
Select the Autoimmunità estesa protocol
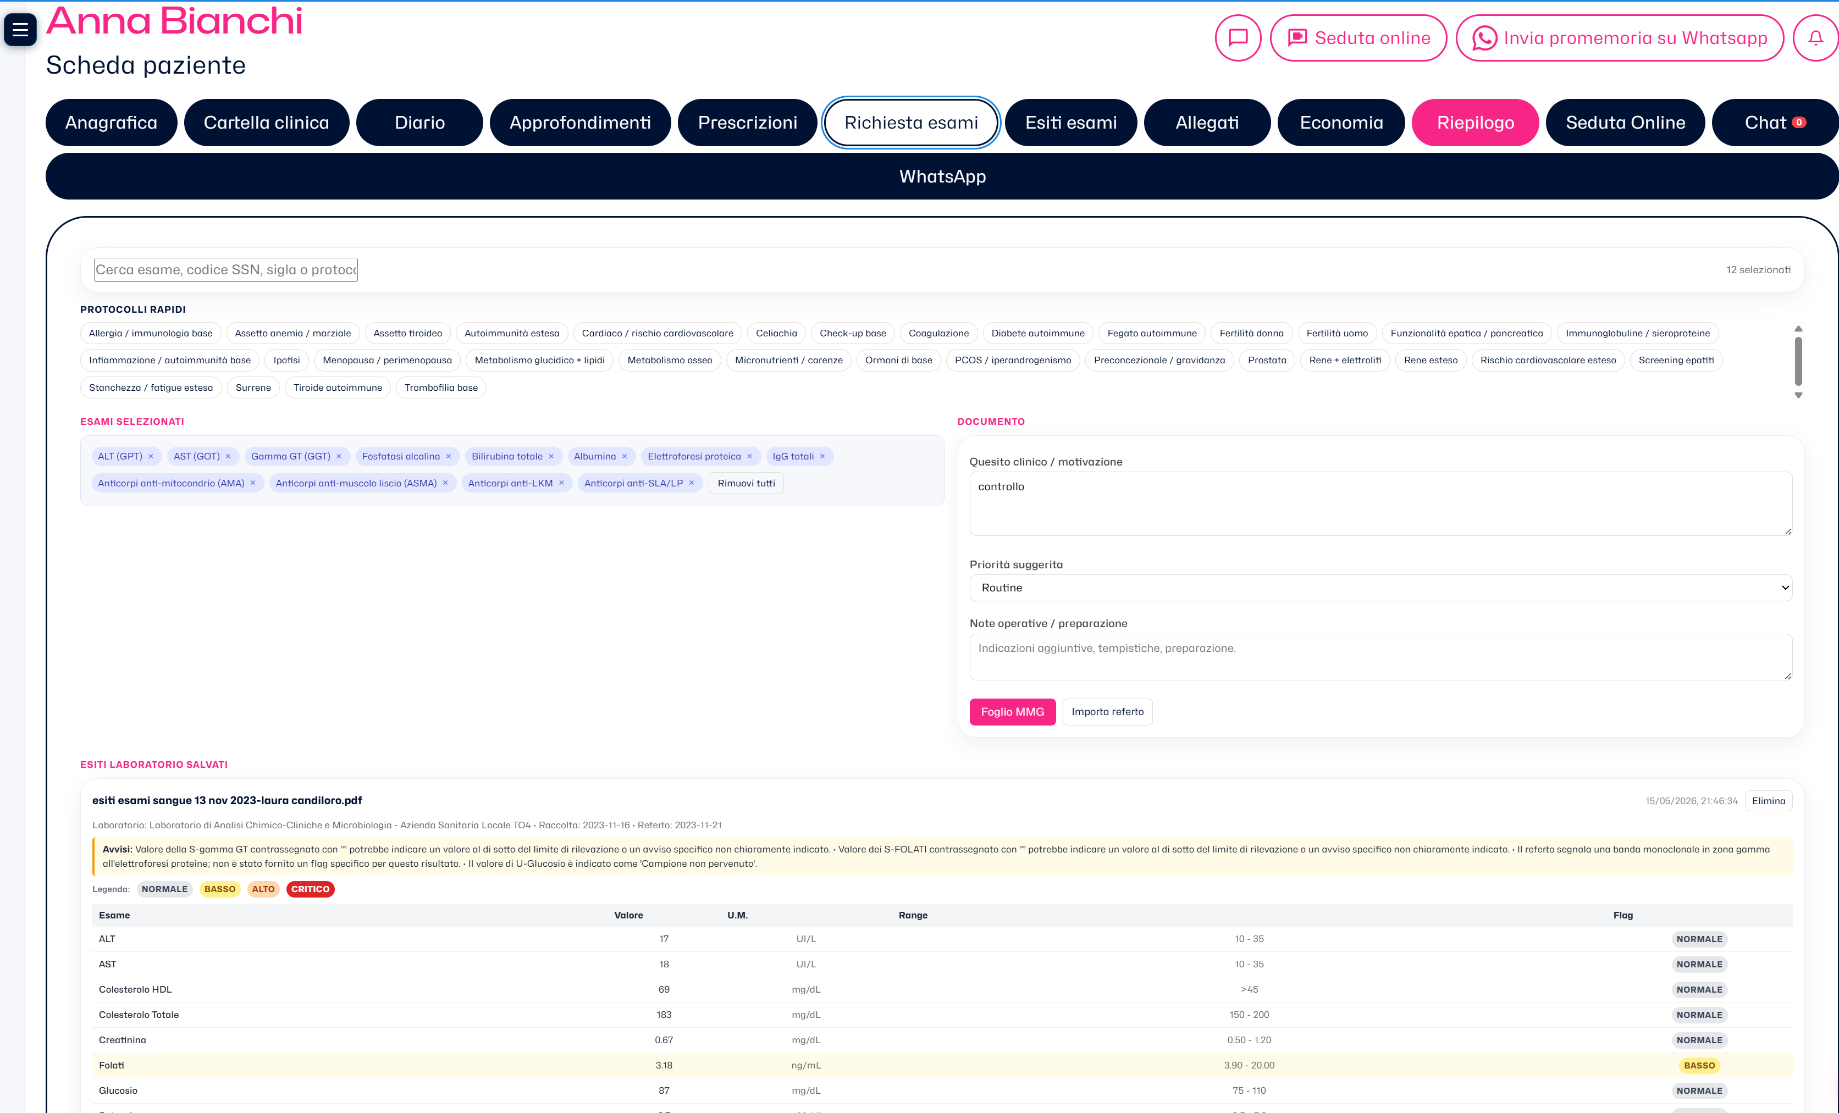point(512,334)
